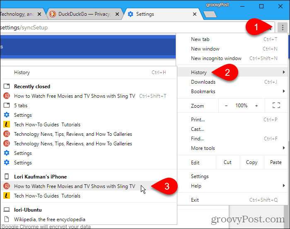Decrease zoom with the minus button

point(226,106)
